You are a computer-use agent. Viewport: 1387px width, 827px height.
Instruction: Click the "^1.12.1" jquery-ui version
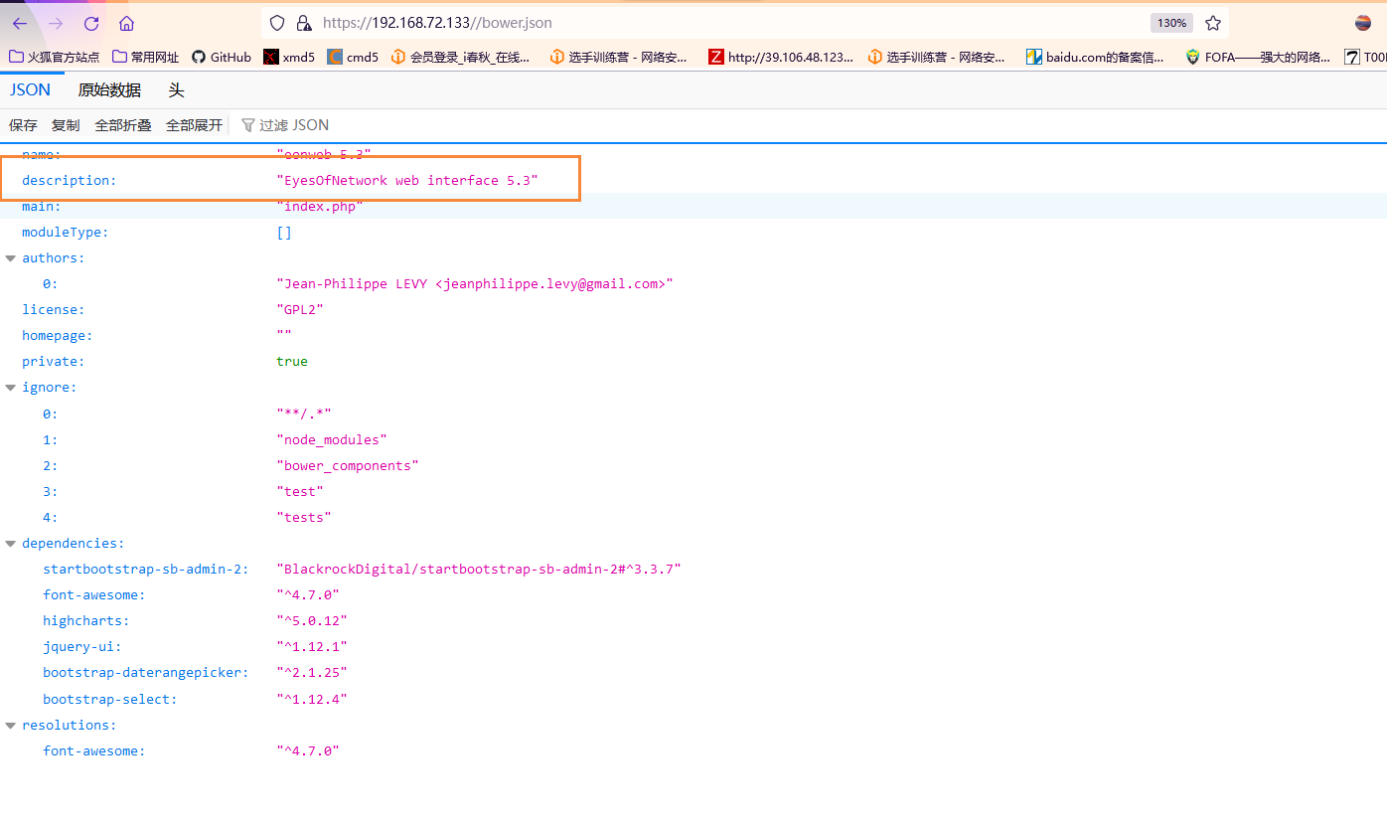(312, 647)
